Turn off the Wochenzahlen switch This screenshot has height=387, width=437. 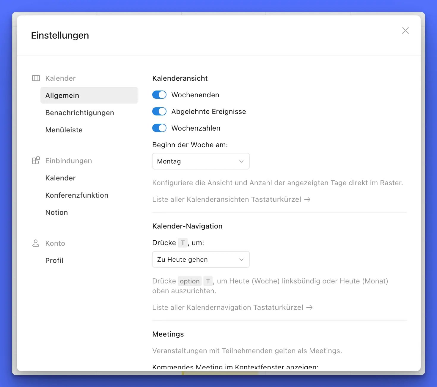pos(159,128)
